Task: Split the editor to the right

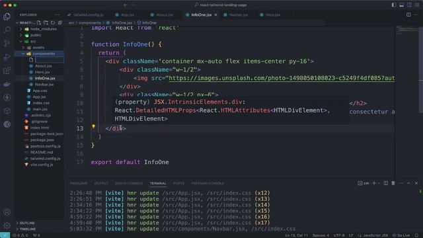Action: coord(408,15)
